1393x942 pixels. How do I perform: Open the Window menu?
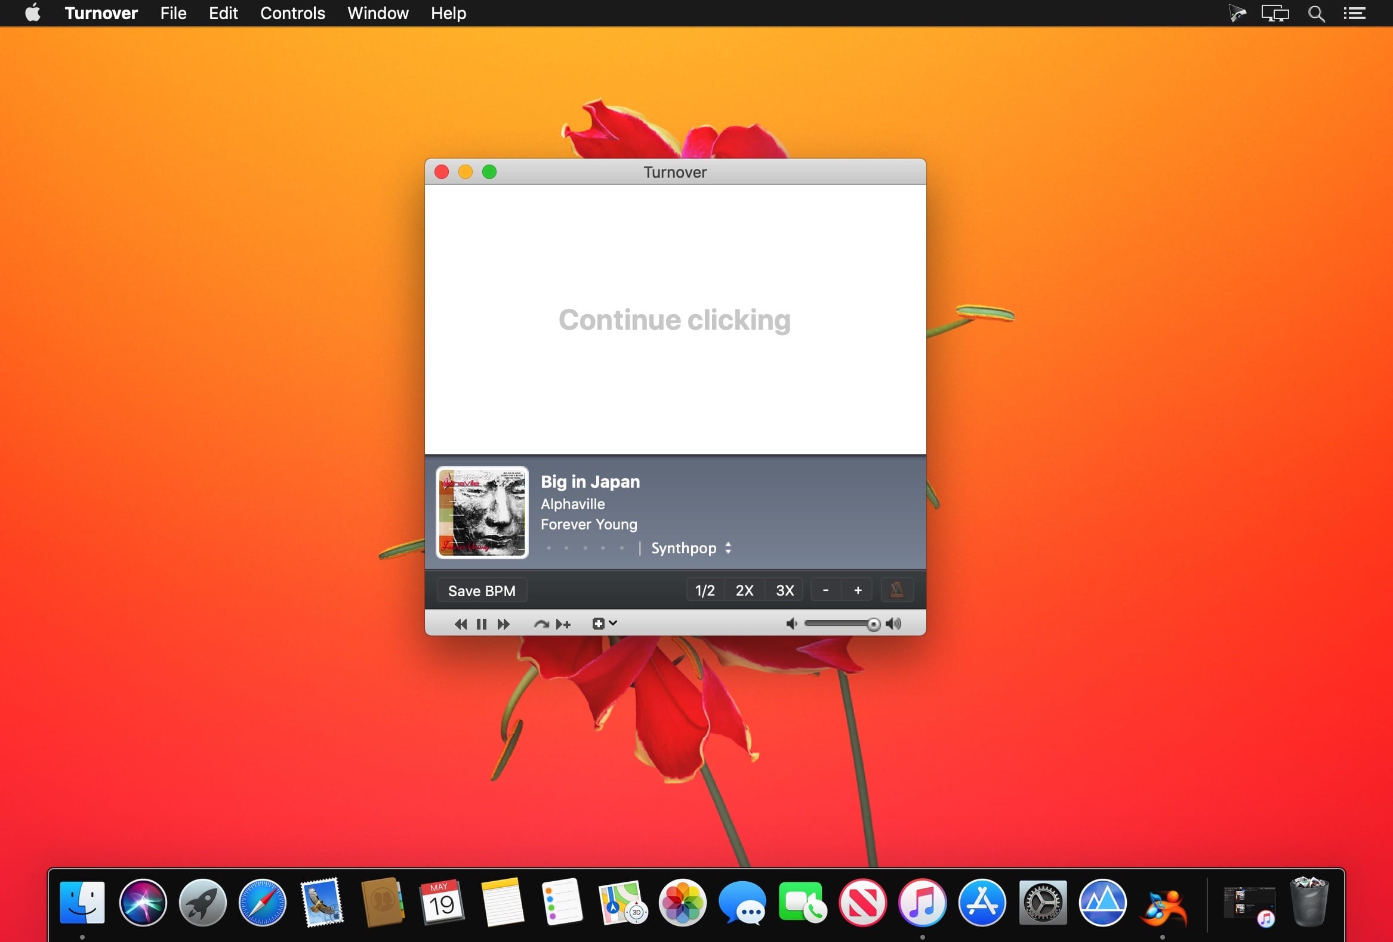378,13
